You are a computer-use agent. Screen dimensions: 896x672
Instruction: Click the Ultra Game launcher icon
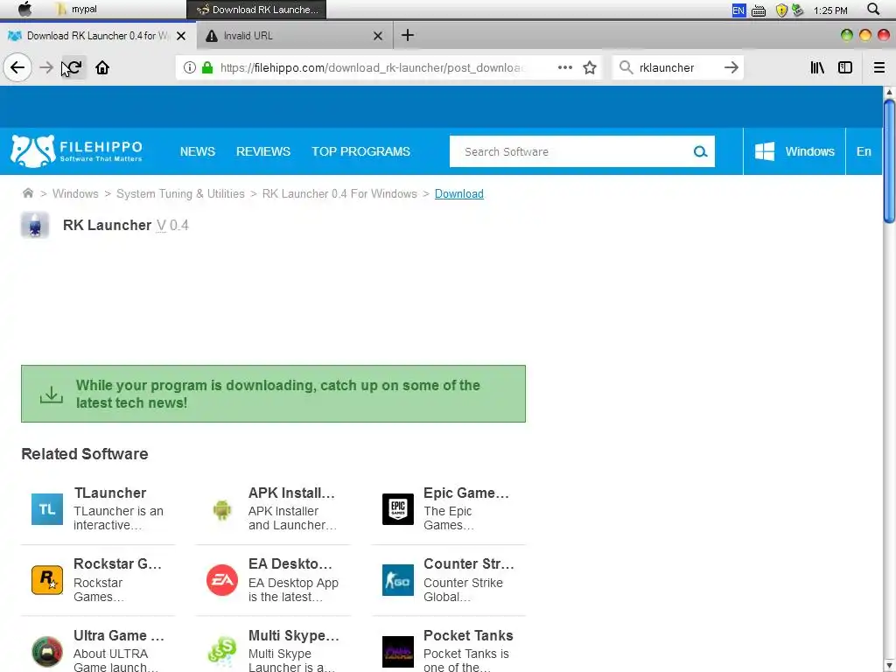[47, 651]
